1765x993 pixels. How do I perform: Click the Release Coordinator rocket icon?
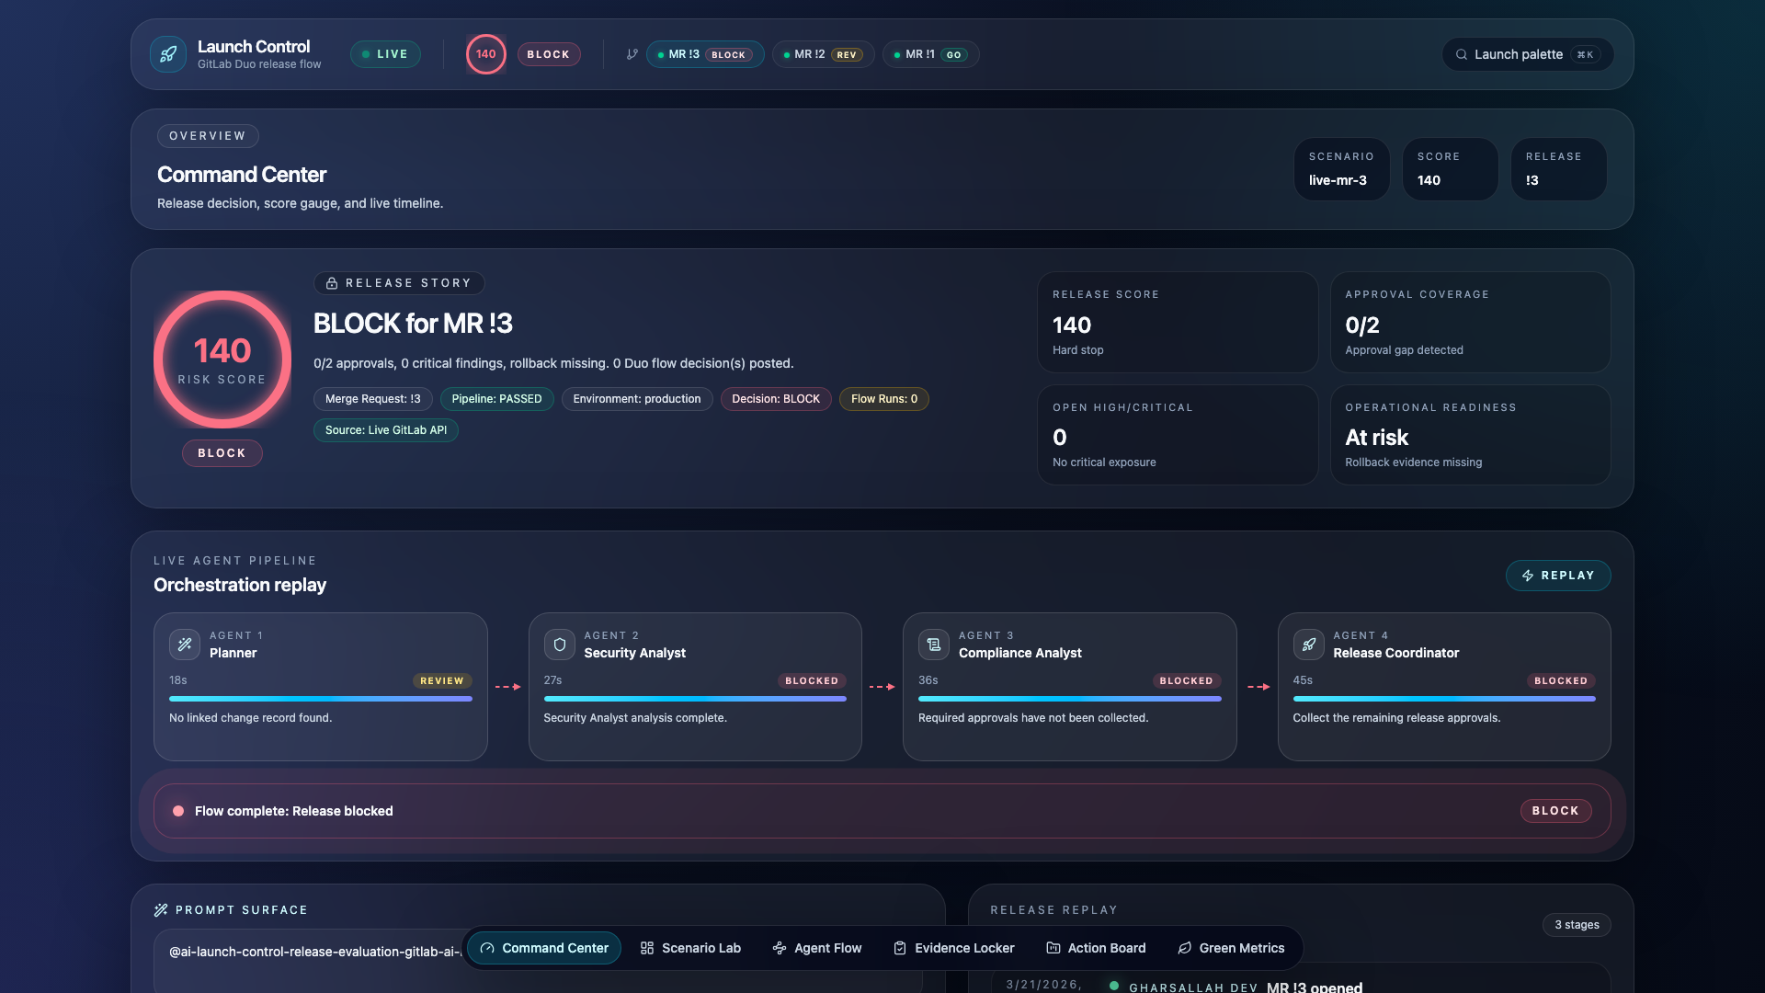pos(1308,645)
